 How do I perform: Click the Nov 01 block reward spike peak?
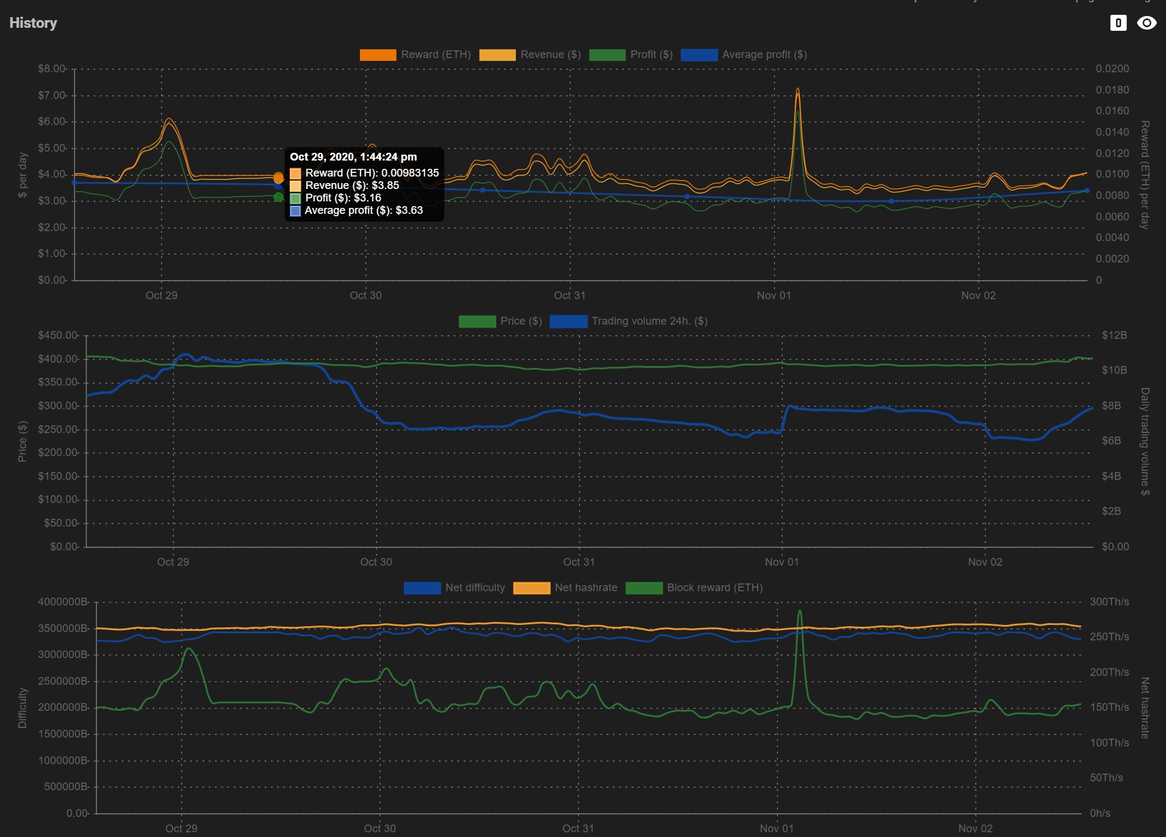[800, 611]
